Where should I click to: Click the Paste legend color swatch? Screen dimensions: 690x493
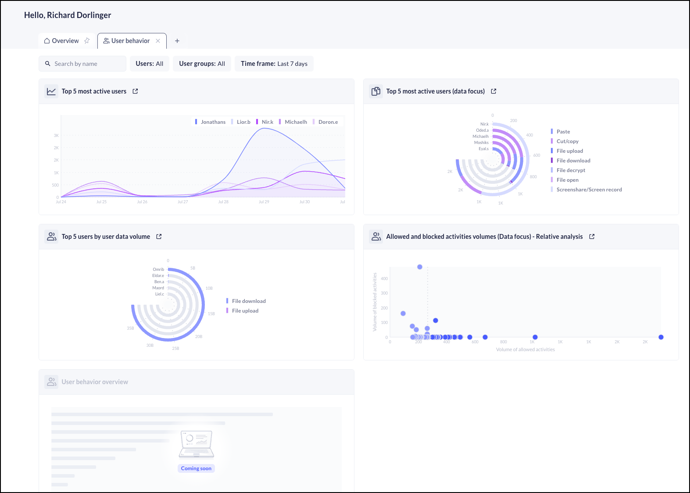pos(552,132)
